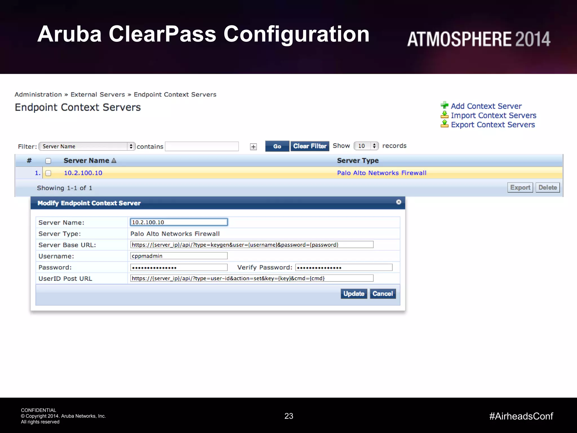This screenshot has width=577, height=433.
Task: Focus the Password field
Action: 179,267
